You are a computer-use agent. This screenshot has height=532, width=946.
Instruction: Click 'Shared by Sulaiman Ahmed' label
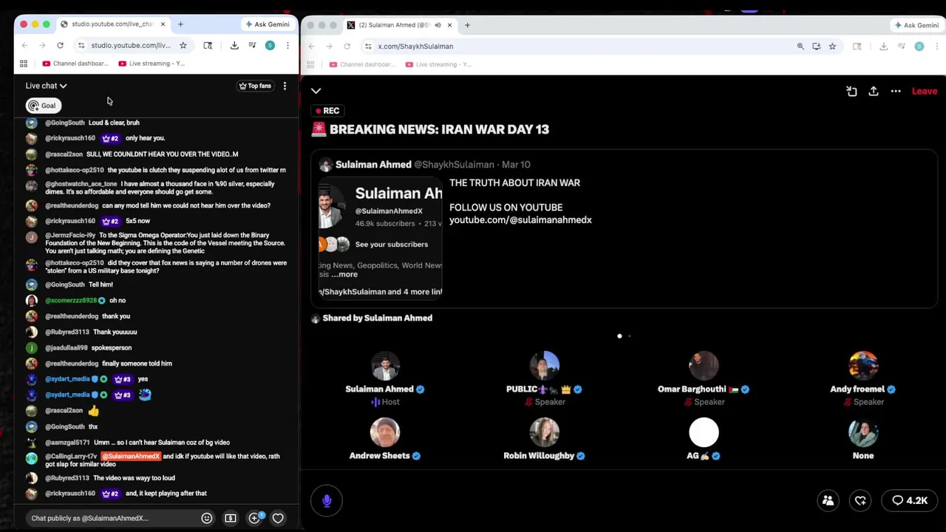tap(377, 318)
